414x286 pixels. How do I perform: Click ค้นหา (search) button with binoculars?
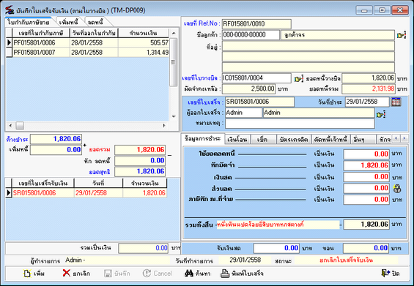point(198,274)
